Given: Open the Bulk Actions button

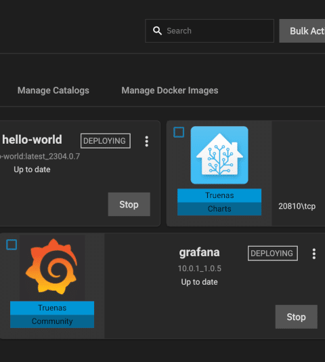Looking at the screenshot, I should (302, 31).
